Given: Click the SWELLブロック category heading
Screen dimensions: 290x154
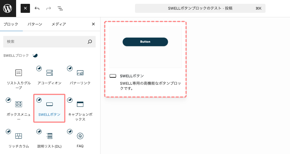Looking at the screenshot, I should click(16, 56).
